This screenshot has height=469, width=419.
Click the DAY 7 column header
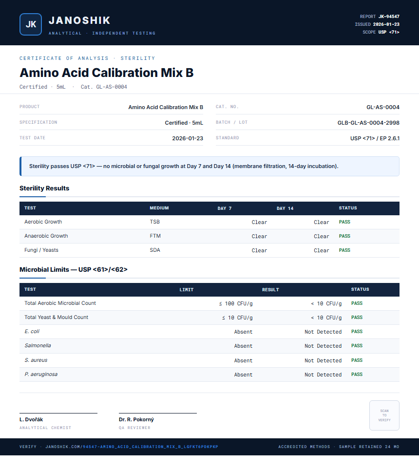coord(225,208)
